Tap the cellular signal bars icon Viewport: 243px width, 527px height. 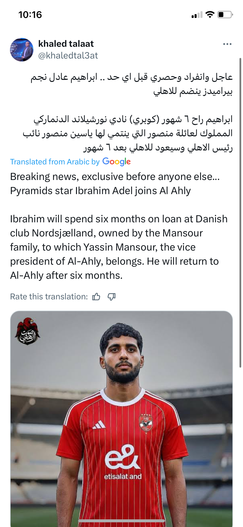(x=197, y=15)
